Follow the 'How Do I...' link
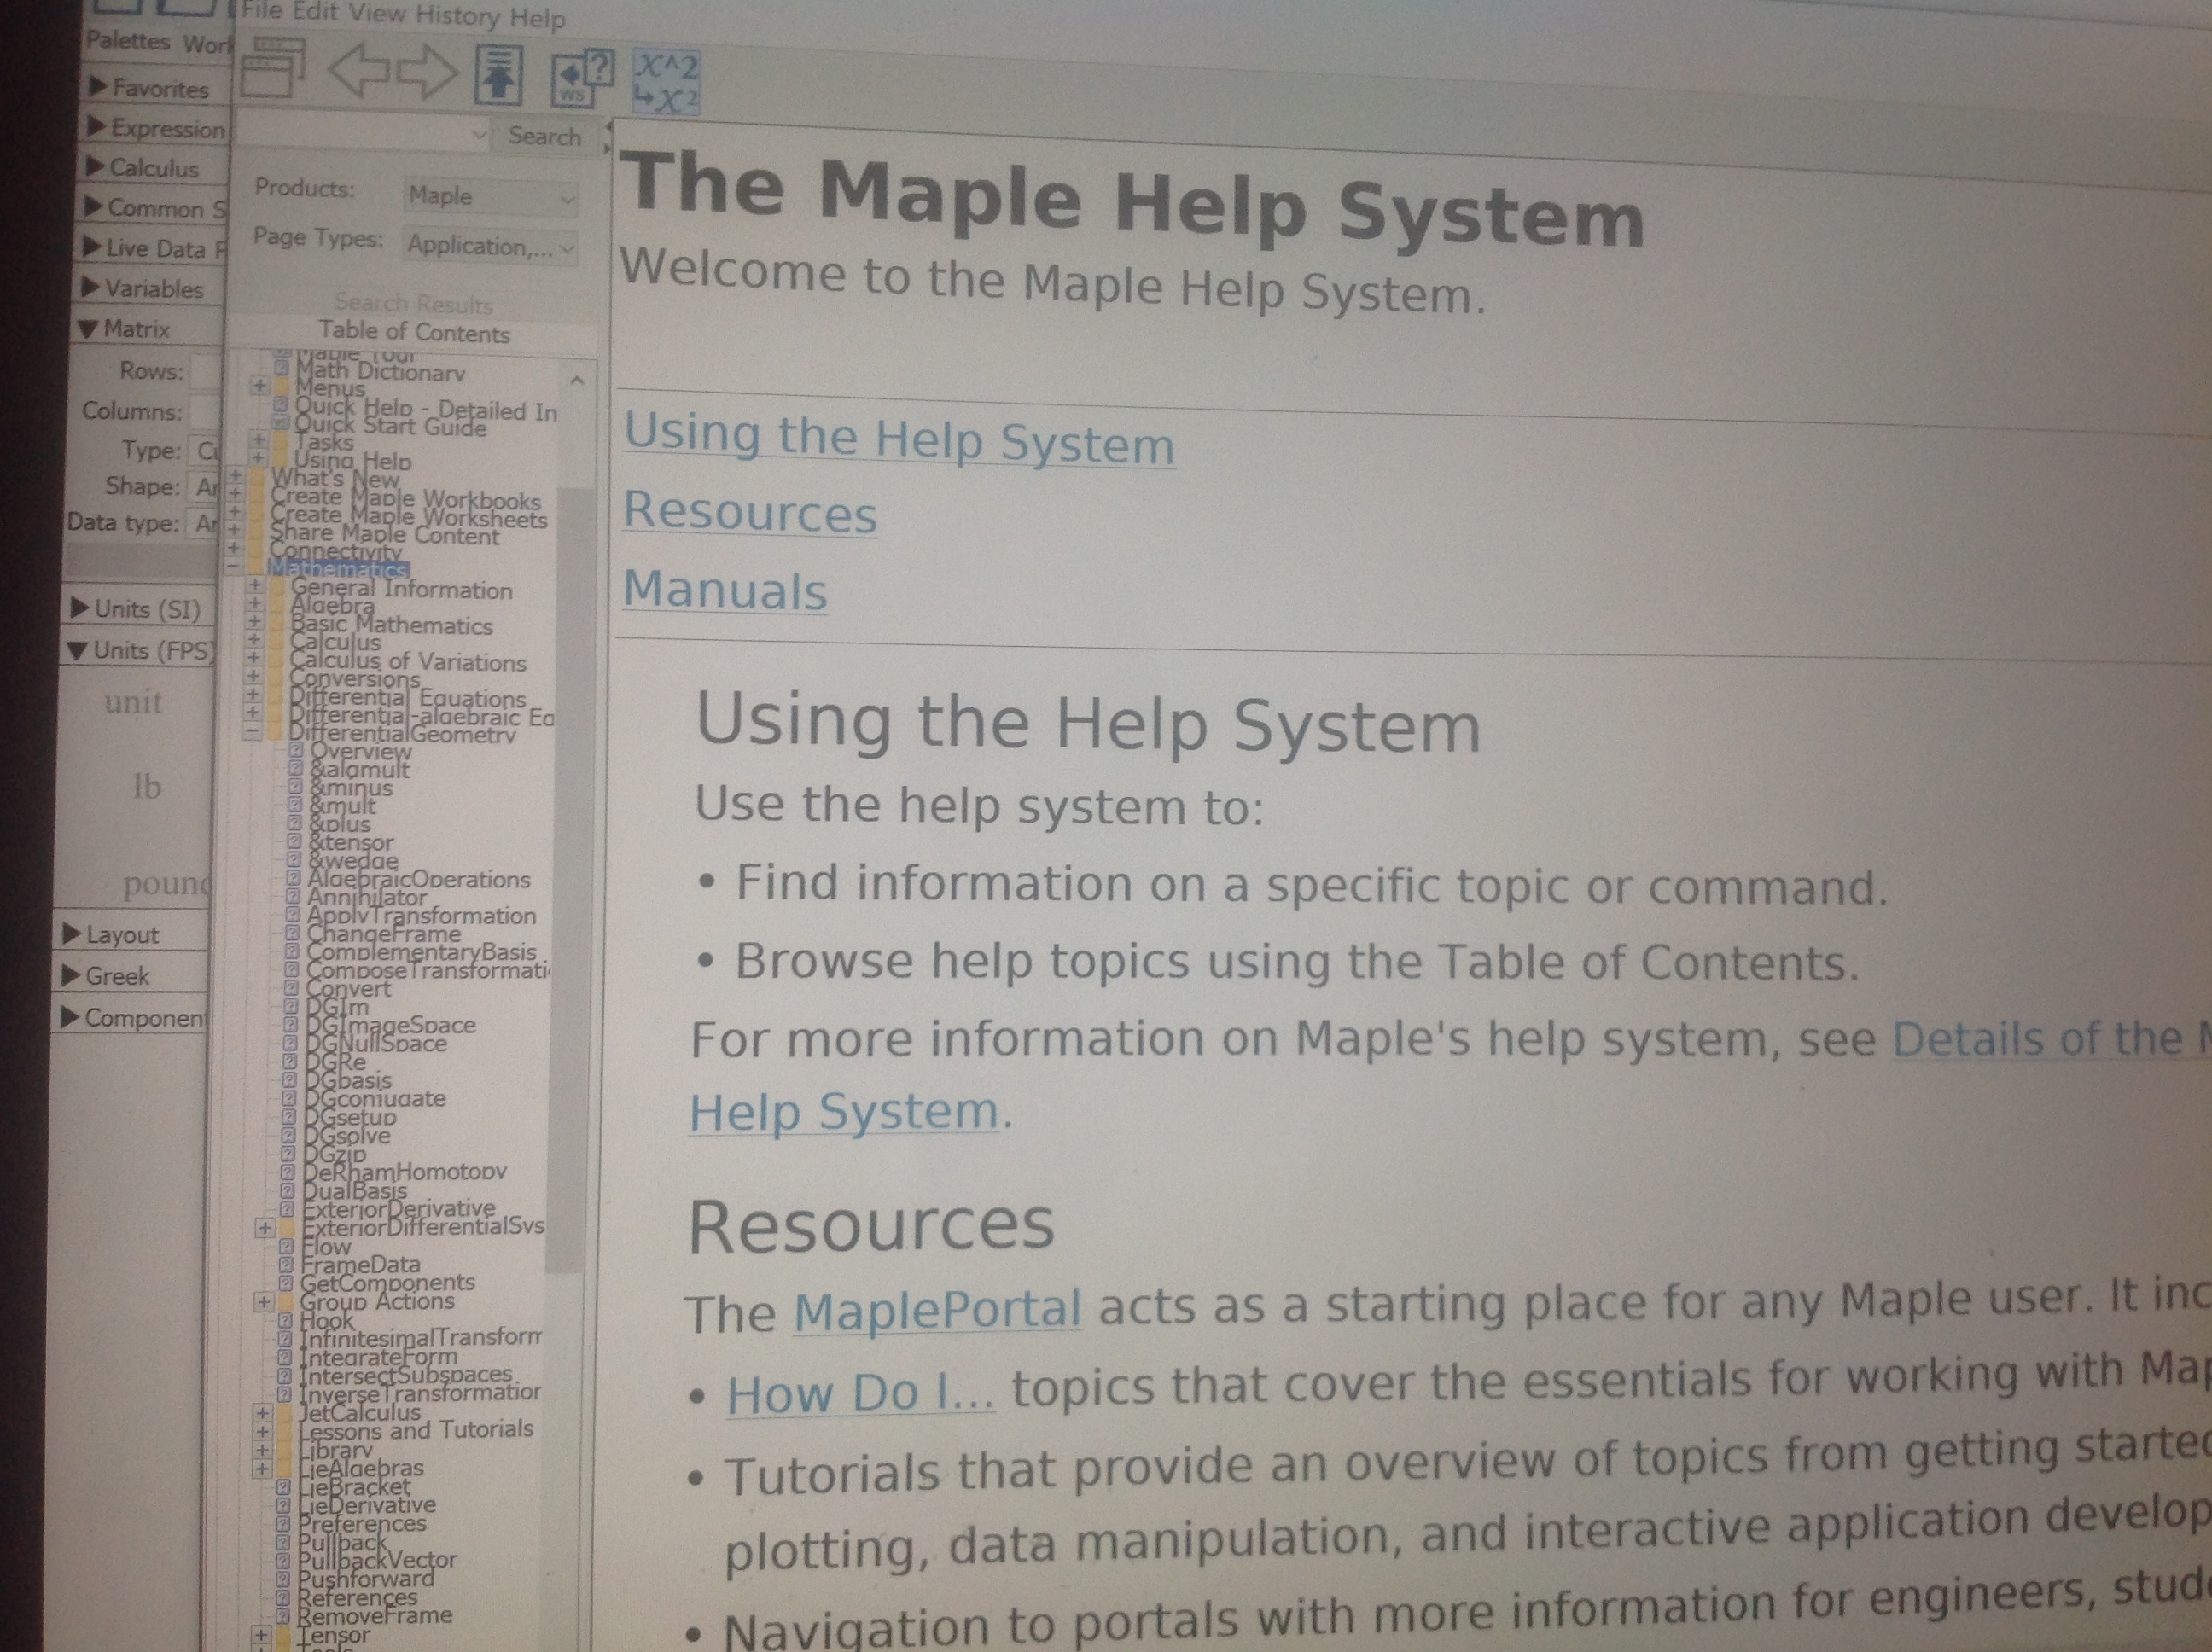Screen dimensions: 2212x1652 pyautogui.click(x=860, y=1392)
